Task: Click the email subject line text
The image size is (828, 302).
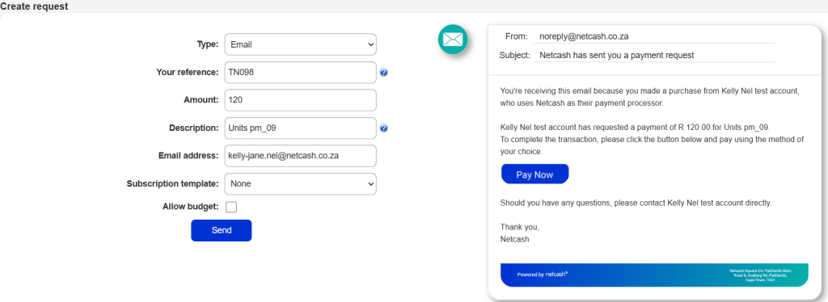Action: coord(616,55)
